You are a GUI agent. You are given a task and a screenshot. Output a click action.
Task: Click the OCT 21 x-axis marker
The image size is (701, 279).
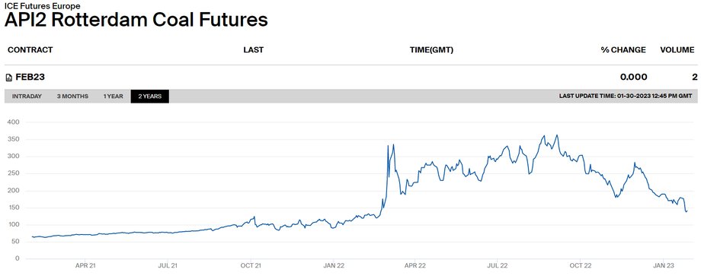click(251, 265)
